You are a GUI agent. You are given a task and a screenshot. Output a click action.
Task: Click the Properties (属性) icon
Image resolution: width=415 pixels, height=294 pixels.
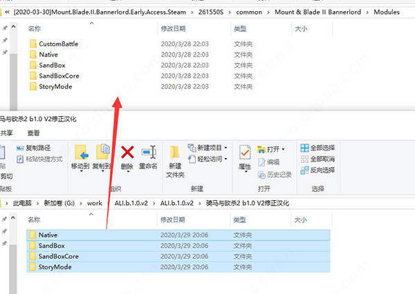245,155
